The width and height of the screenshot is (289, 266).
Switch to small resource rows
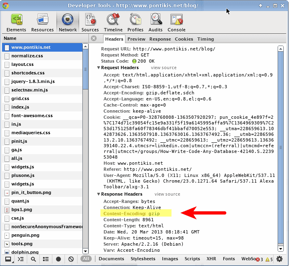(46, 259)
